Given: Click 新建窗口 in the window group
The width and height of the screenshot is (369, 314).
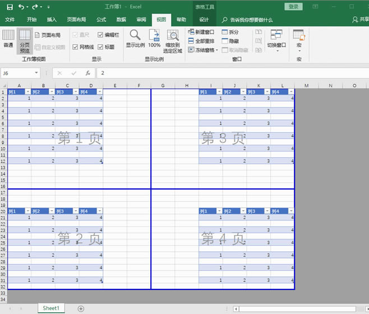Looking at the screenshot, I should [201, 33].
